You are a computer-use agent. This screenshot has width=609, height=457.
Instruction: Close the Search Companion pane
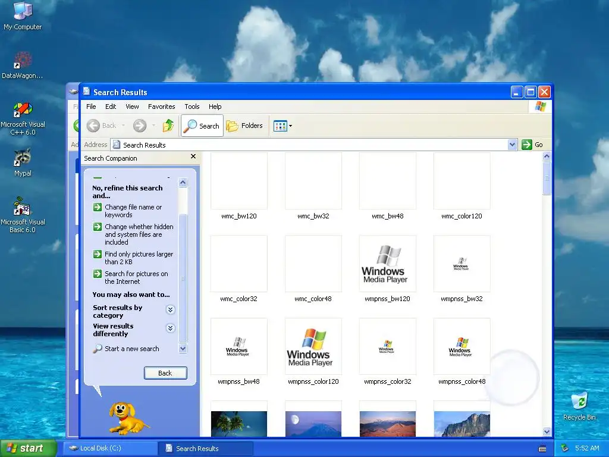click(193, 156)
